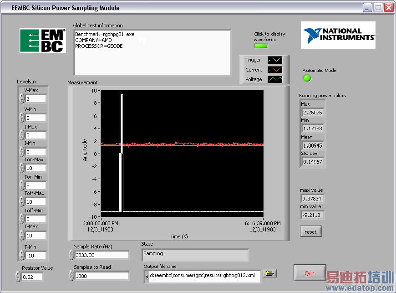Image resolution: width=396 pixels, height=293 pixels.
Task: Click the T-Min value field
Action: click(36, 256)
